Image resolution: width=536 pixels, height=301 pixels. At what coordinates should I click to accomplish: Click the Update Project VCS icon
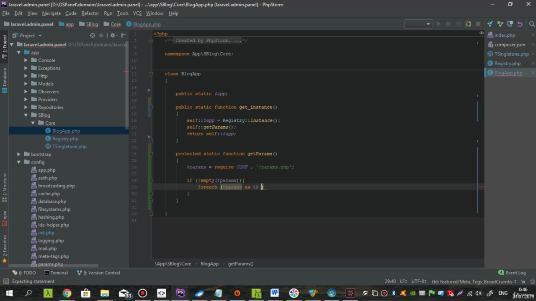pyautogui.click(x=490, y=24)
